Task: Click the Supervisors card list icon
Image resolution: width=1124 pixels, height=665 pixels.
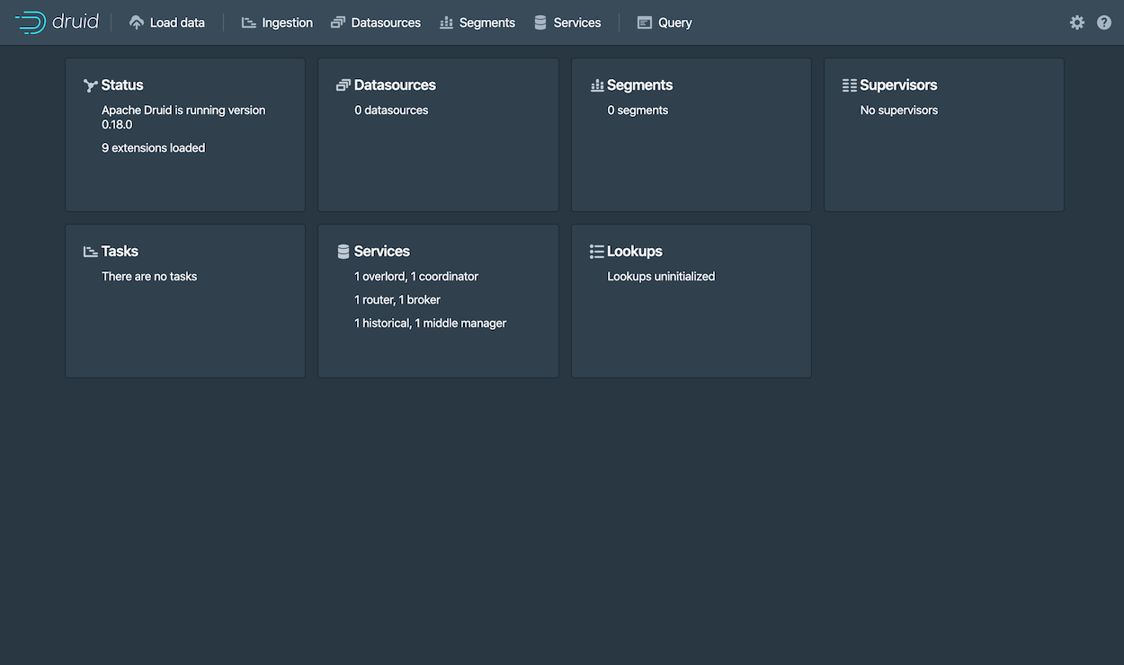Action: [849, 85]
